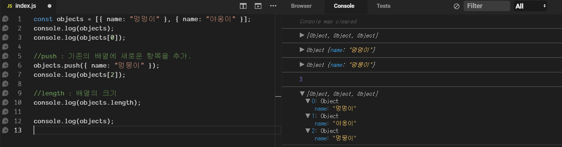
Task: Click line number 1 in the gutter
Action: click(x=20, y=19)
